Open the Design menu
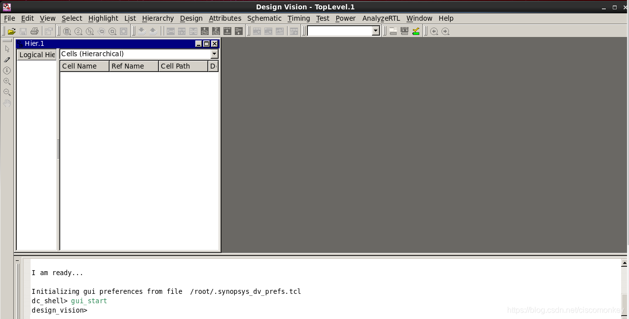This screenshot has width=629, height=319. click(191, 18)
